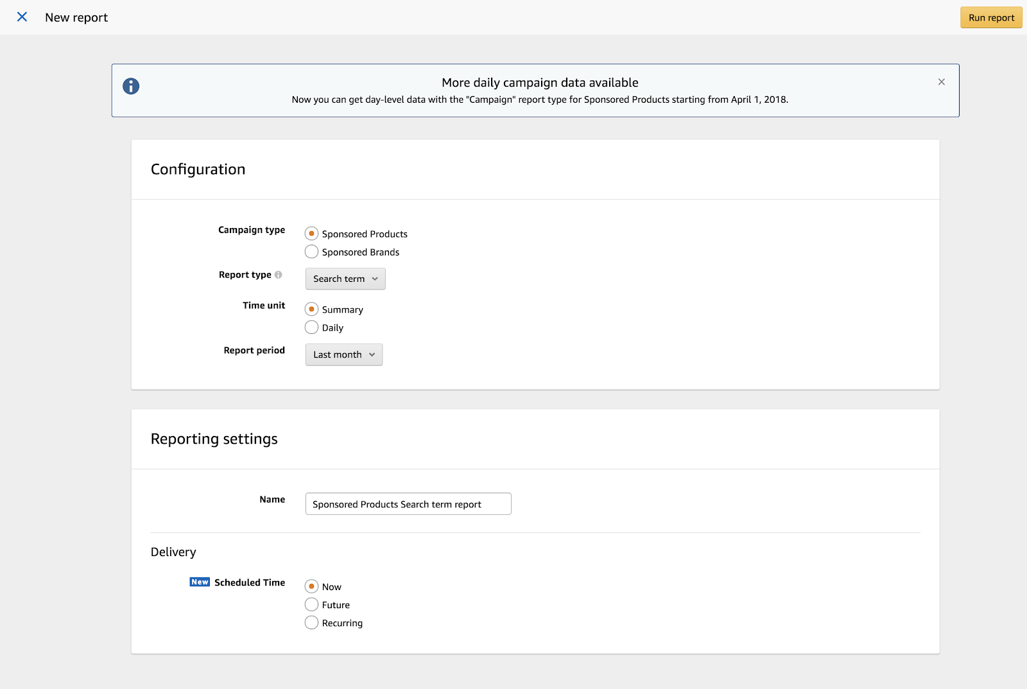Click the Configuration section heading
This screenshot has width=1027, height=689.
point(198,170)
